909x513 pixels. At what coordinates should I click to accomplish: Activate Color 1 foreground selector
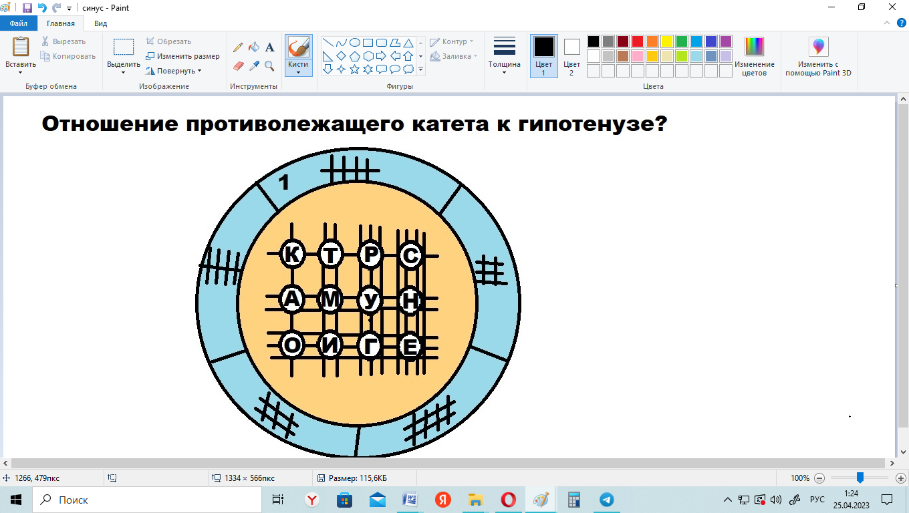click(x=543, y=56)
